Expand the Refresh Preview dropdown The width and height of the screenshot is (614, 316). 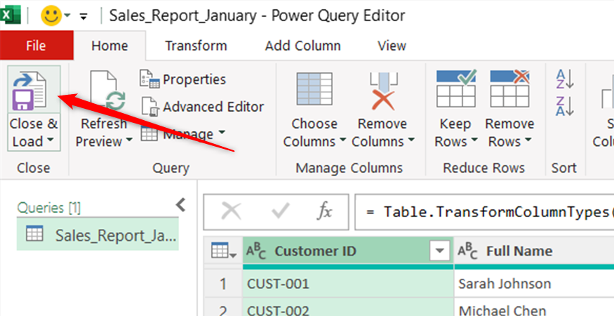click(x=129, y=141)
